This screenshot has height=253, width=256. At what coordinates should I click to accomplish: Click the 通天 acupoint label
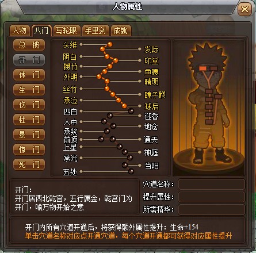pyautogui.click(x=151, y=140)
